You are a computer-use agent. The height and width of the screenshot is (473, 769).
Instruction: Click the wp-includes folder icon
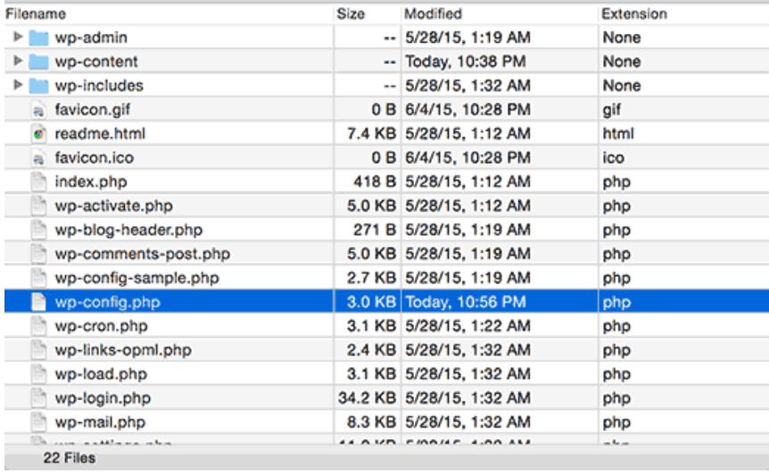38,86
